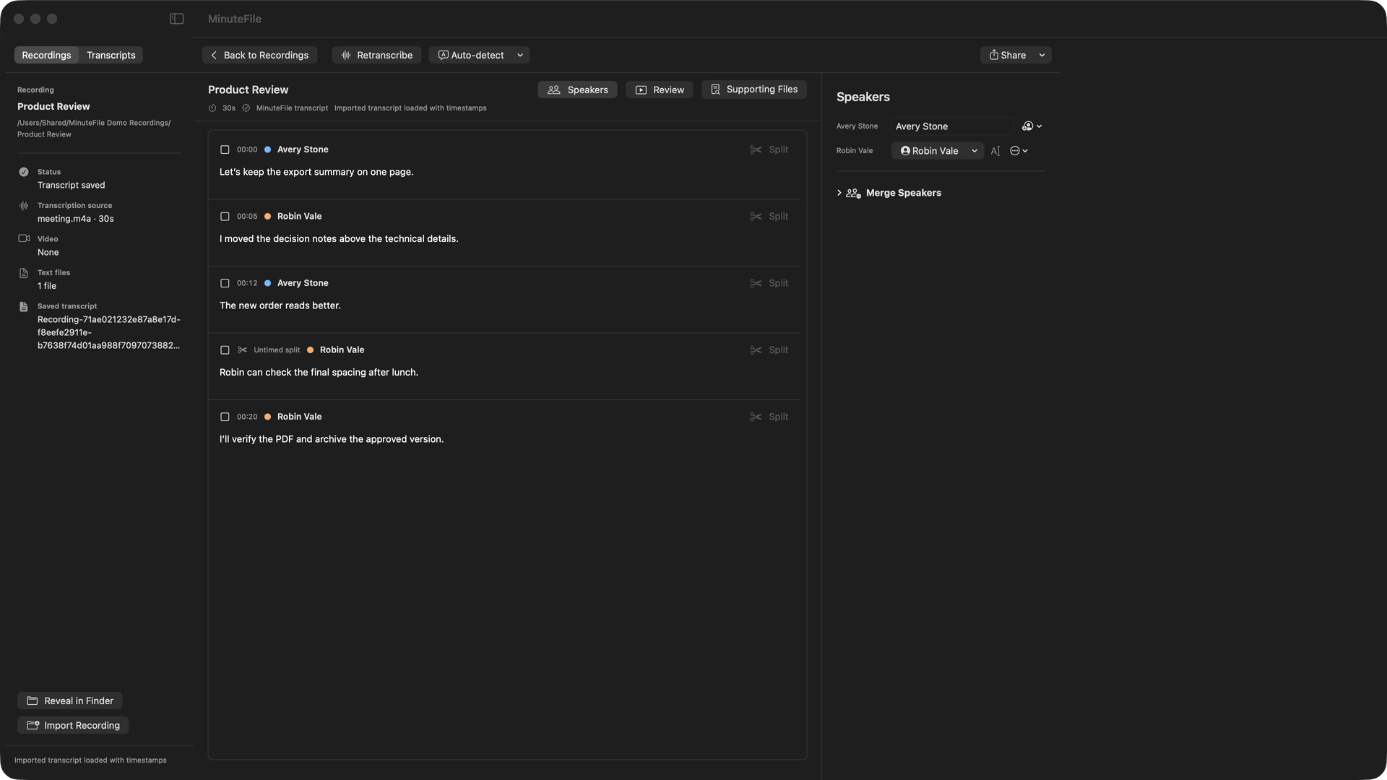Click the orange dot on the Untimed split row
This screenshot has height=780, width=1387.
pyautogui.click(x=310, y=350)
